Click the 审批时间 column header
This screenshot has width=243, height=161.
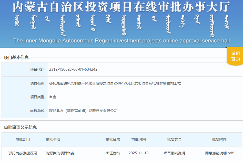tap(138, 139)
